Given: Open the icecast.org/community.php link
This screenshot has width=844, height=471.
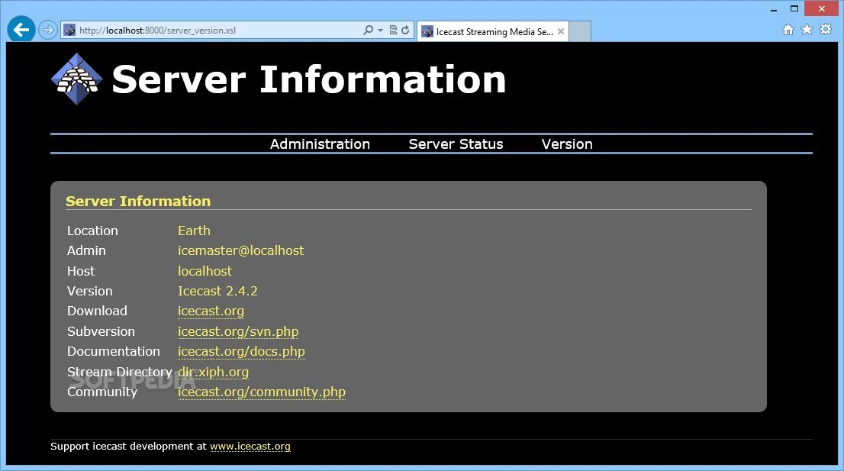Looking at the screenshot, I should [262, 392].
